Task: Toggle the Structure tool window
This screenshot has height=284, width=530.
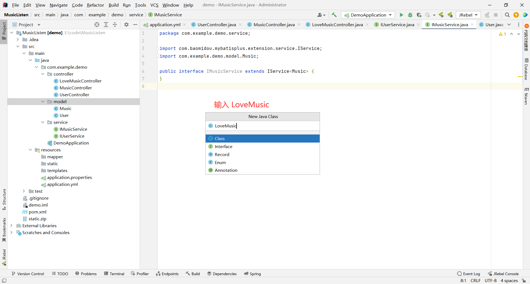Action: [4, 199]
